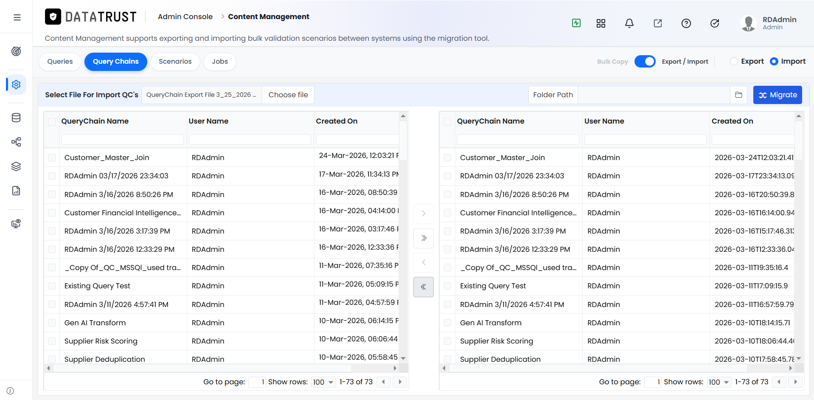The width and height of the screenshot is (814, 400).
Task: Switch to the Scenarios tab
Action: click(175, 62)
